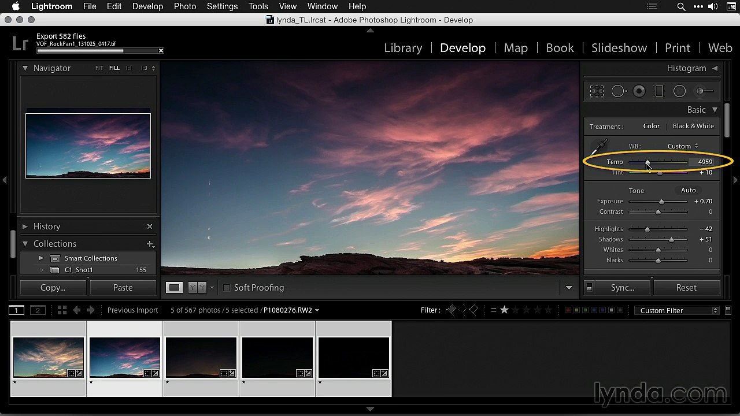Set Navigator zoom to 1:1
Viewport: 740px width, 416px height.
tap(129, 68)
